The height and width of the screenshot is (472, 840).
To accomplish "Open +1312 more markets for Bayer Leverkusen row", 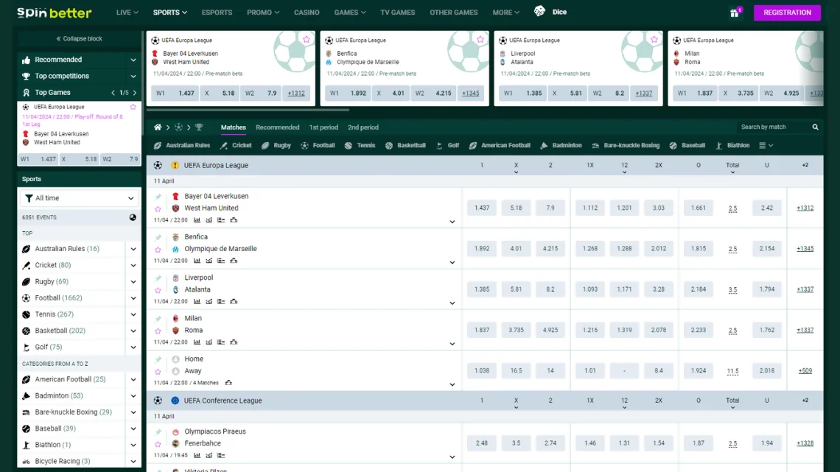I will pos(805,208).
